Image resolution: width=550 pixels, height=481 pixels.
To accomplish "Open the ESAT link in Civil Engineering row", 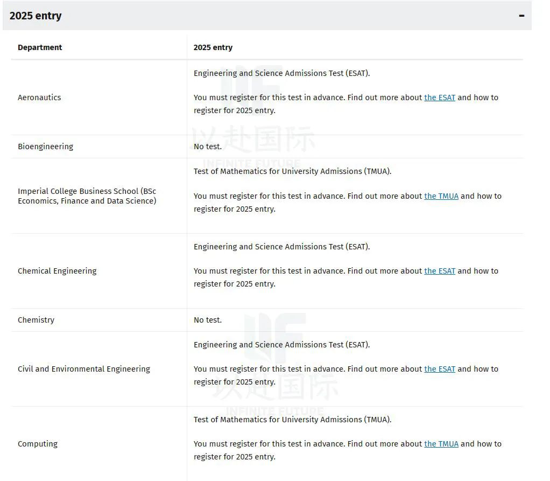I will (440, 368).
